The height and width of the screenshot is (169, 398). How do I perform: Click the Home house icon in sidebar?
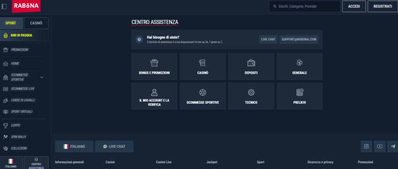[x=5, y=63]
